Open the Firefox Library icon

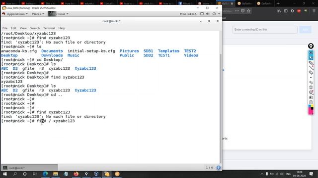[x=279, y=11]
